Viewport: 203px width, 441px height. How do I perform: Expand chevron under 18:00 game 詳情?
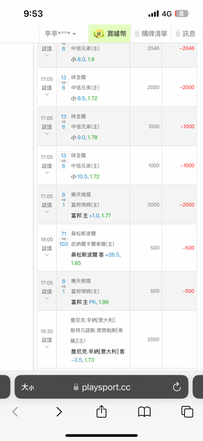coord(47,255)
